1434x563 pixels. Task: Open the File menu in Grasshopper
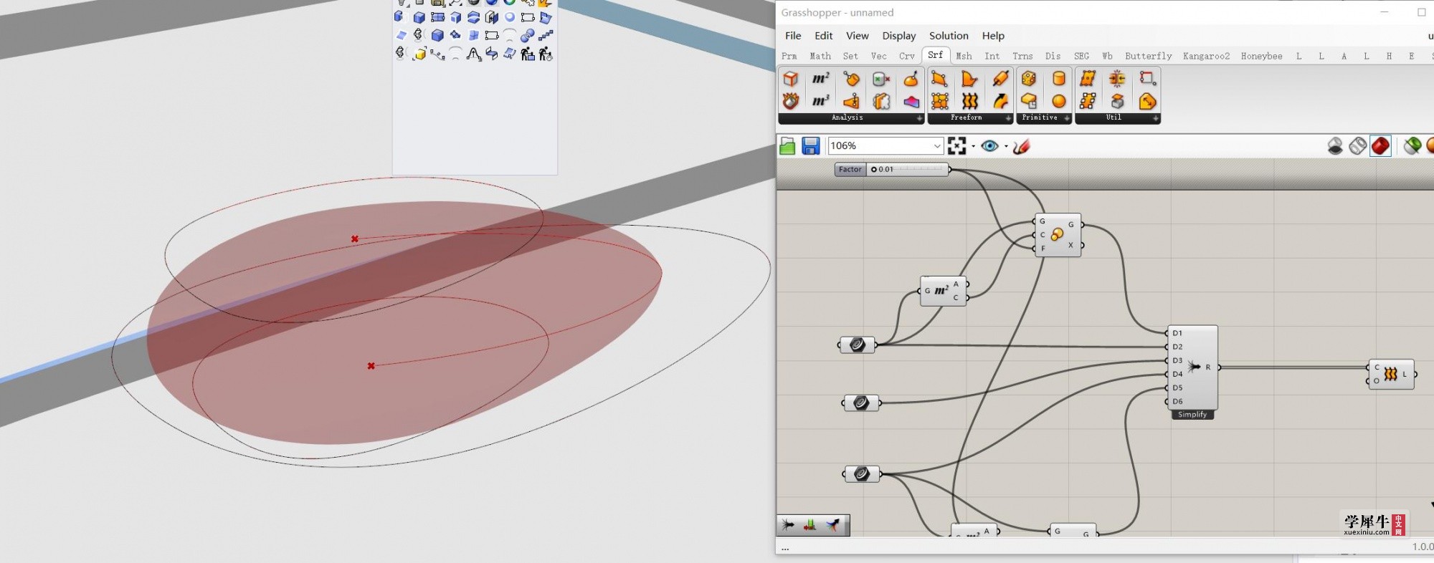[x=793, y=36]
